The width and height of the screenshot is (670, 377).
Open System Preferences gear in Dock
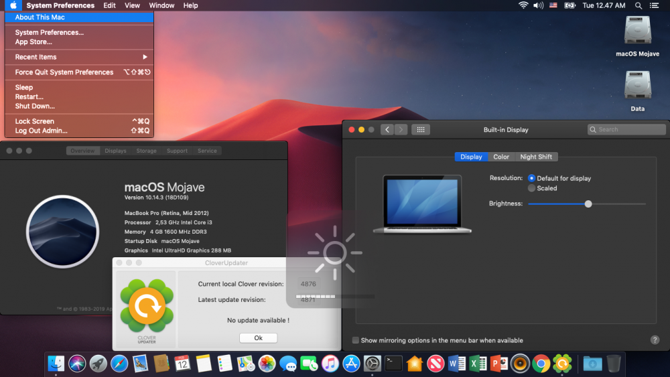pos(372,364)
